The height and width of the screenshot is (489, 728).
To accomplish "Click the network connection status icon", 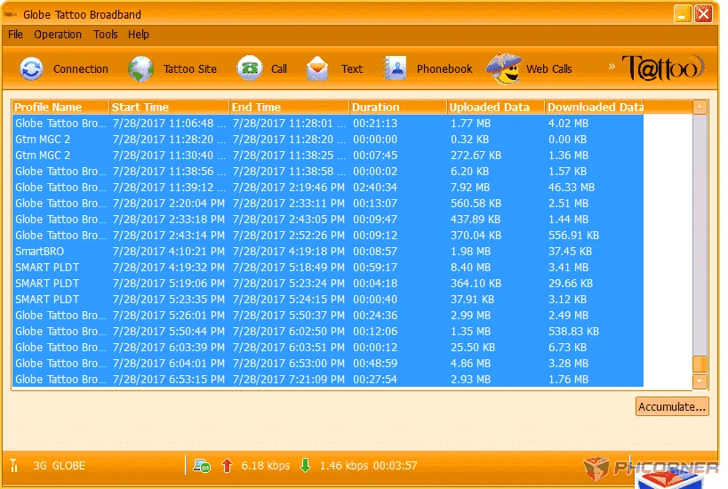I will click(x=202, y=465).
